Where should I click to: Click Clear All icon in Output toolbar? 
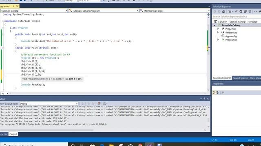tap(99, 104)
